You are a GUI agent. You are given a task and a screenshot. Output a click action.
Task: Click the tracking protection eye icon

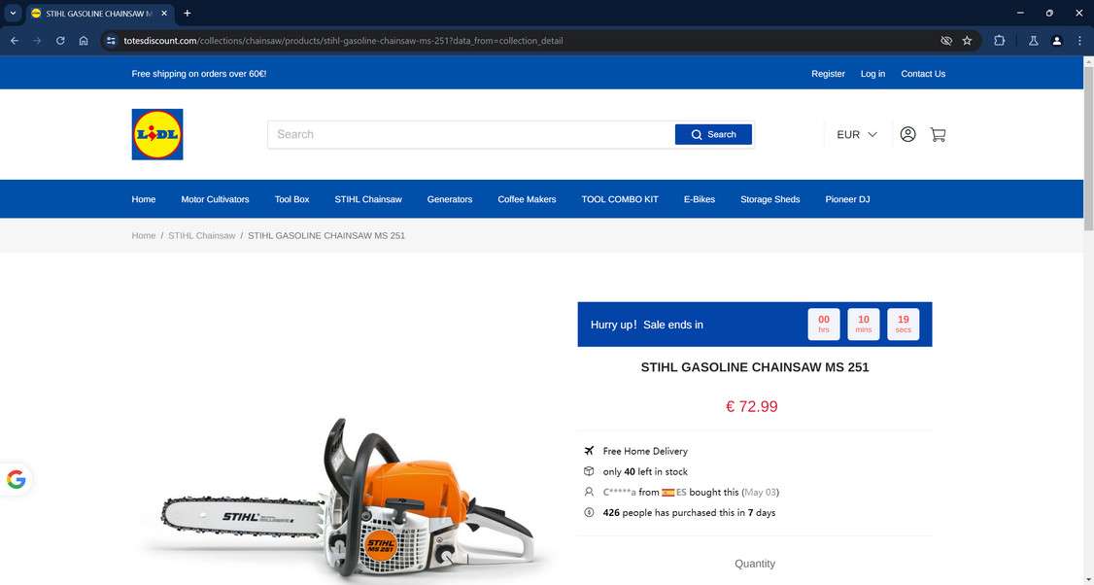(x=946, y=41)
